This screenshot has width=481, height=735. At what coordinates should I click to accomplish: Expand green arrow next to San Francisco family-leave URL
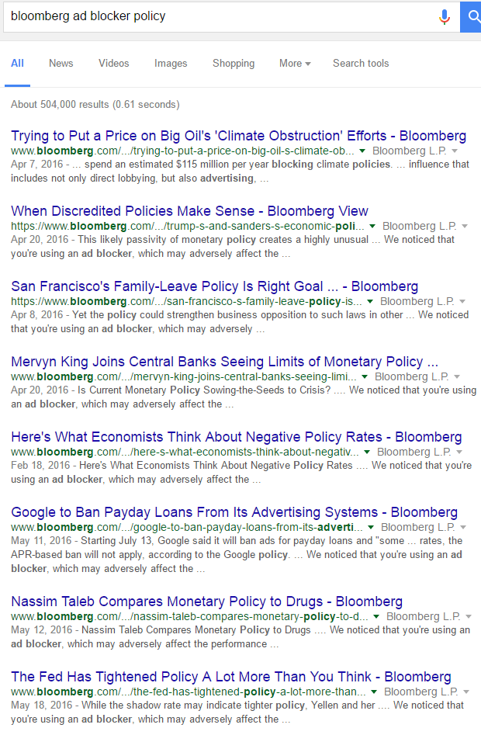tap(370, 301)
